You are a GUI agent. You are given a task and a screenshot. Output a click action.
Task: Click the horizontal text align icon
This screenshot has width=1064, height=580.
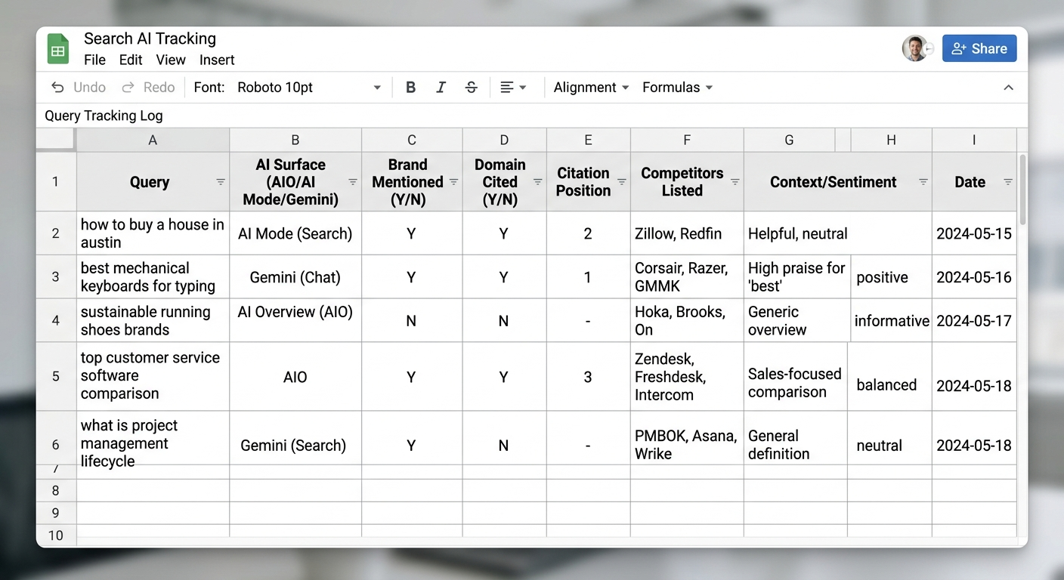coord(508,87)
